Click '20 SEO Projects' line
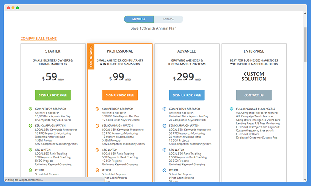Screen dimensions: 311x186 click(x=179, y=161)
